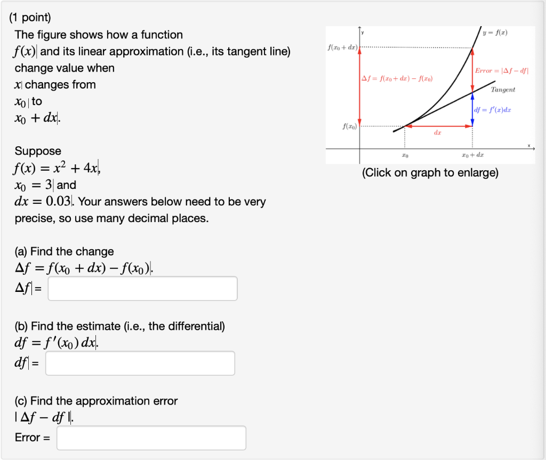The width and height of the screenshot is (546, 460).
Task: Click the red dx segment on the graph
Action: (438, 126)
